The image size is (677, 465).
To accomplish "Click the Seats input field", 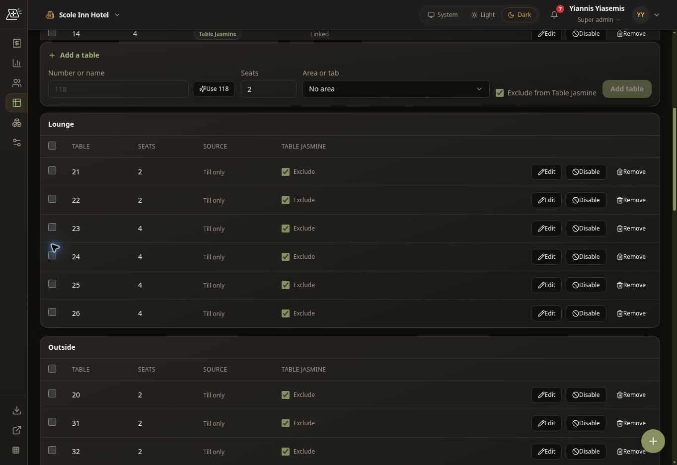I will pos(269,89).
